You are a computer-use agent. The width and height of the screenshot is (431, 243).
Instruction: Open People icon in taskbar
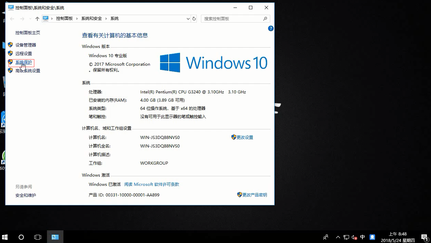pos(326,237)
